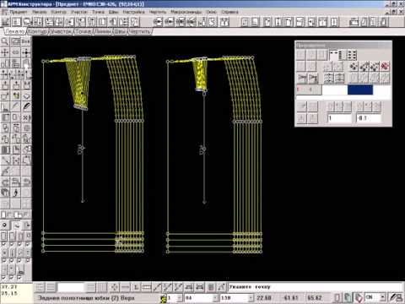
Task: Click the stepper beside value 1 in status bar
Action: click(x=180, y=298)
